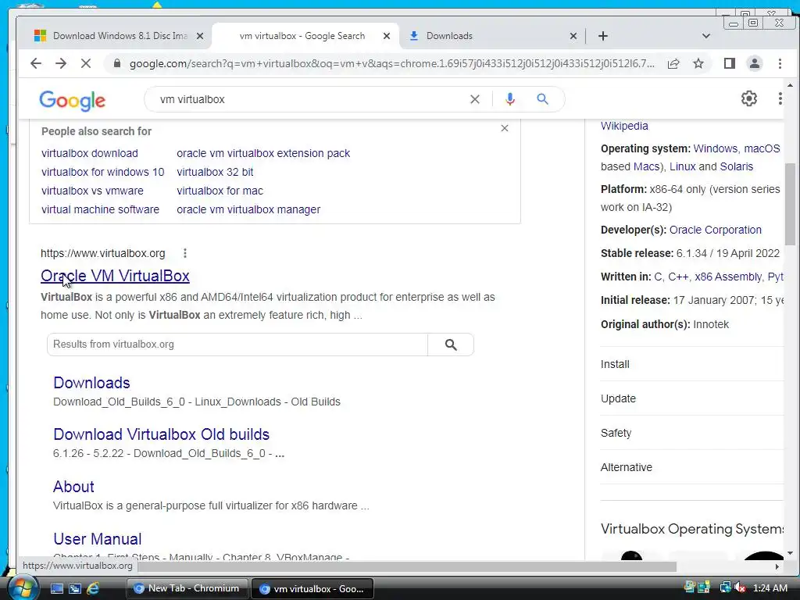Expand the Update section
This screenshot has height=600, width=800.
pos(691,398)
